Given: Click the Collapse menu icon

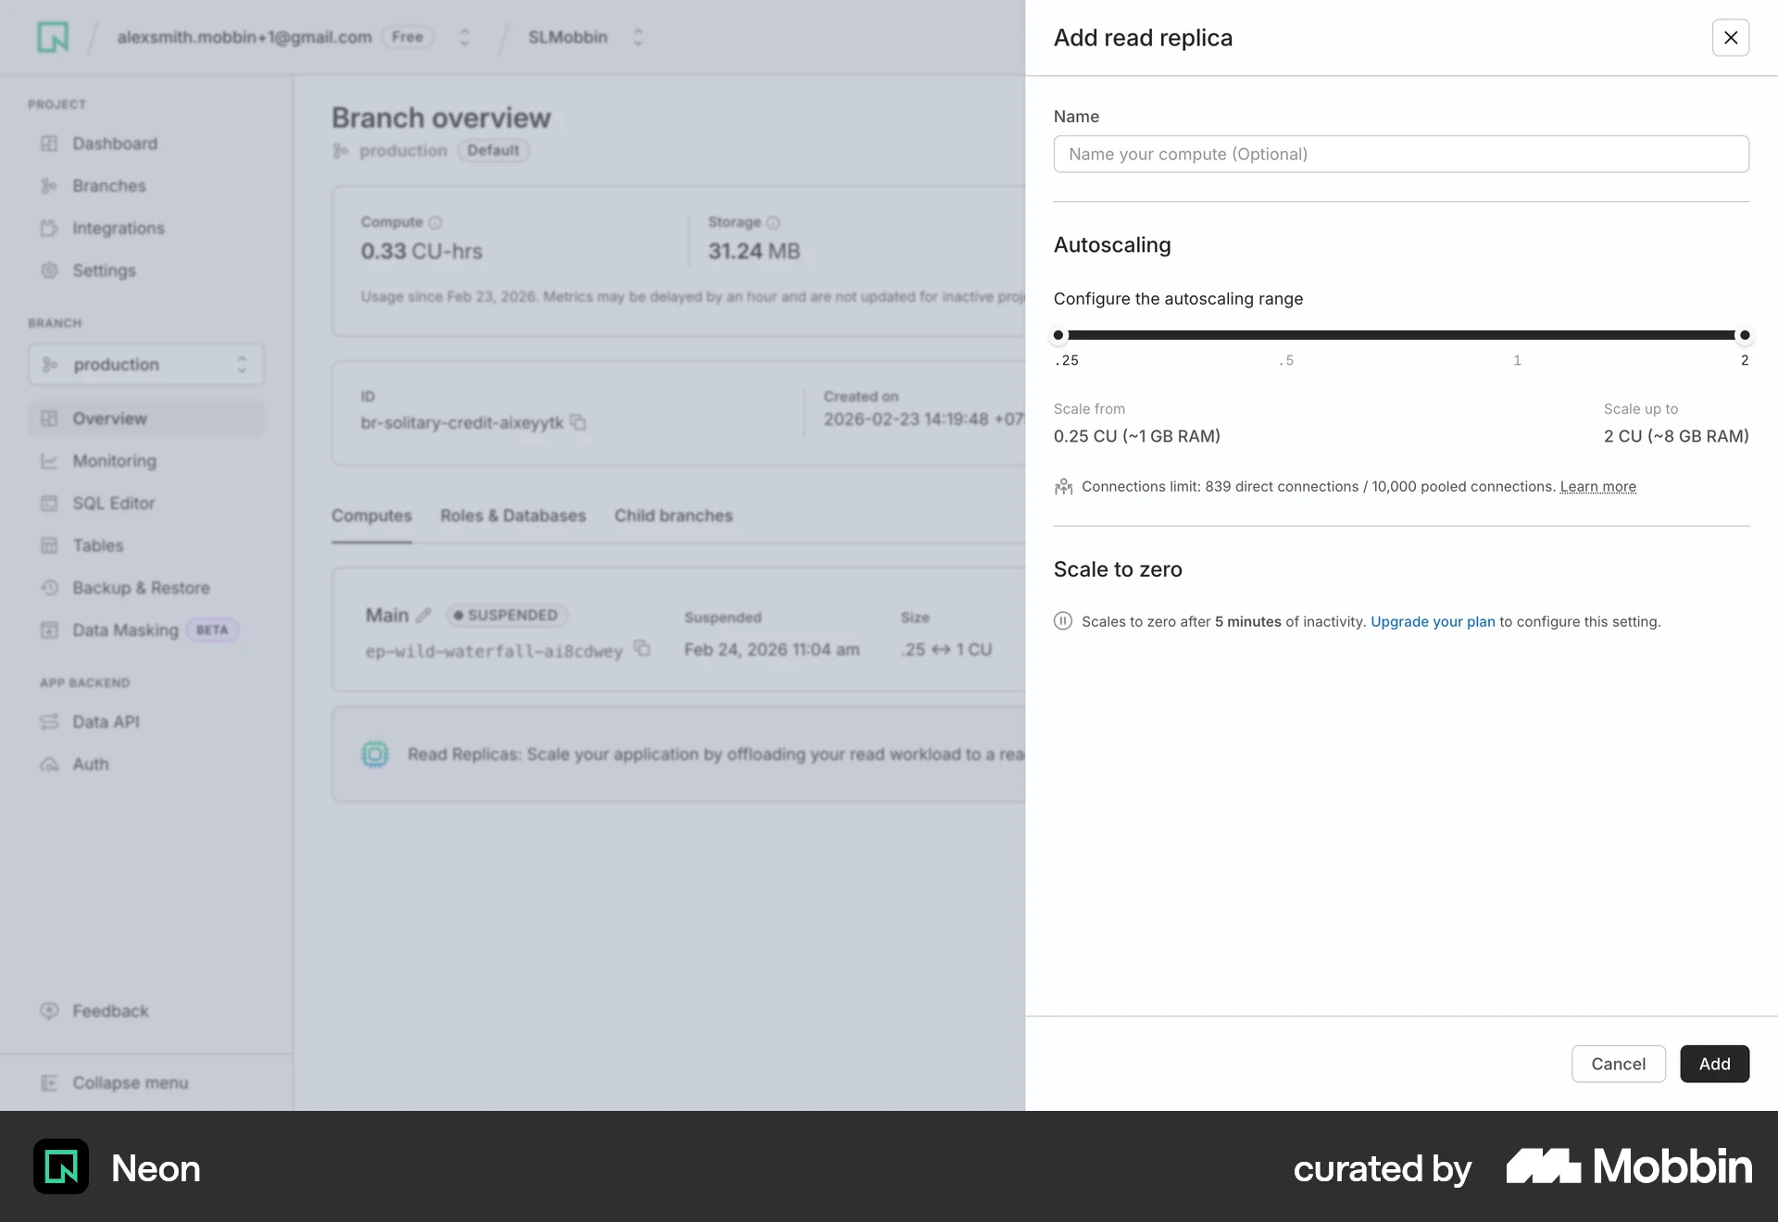Looking at the screenshot, I should tap(49, 1083).
